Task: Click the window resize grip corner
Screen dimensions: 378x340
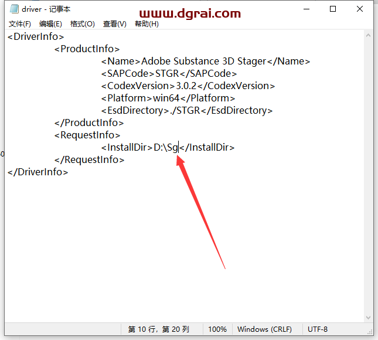Action: click(370, 332)
